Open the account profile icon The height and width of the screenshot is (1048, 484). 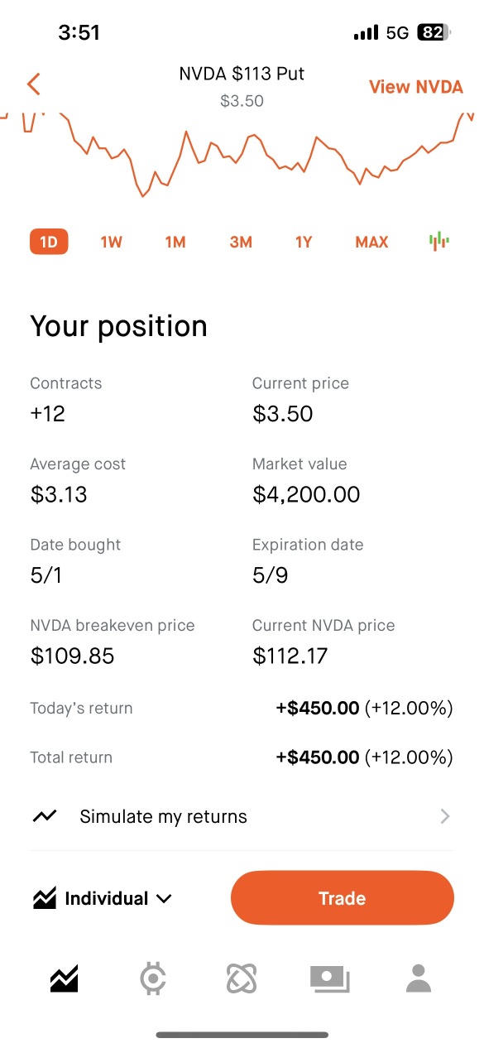(419, 978)
